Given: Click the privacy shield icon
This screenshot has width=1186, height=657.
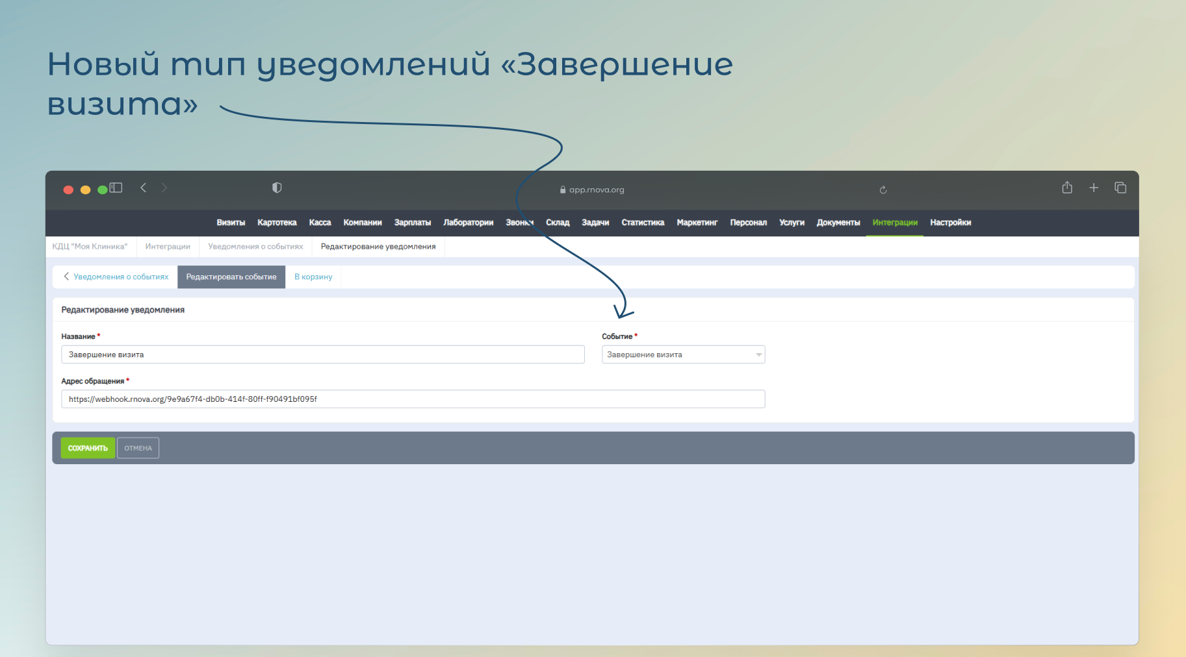Looking at the screenshot, I should point(277,188).
